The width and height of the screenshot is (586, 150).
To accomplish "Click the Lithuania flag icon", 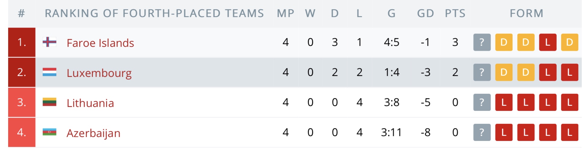I will pyautogui.click(x=49, y=102).
